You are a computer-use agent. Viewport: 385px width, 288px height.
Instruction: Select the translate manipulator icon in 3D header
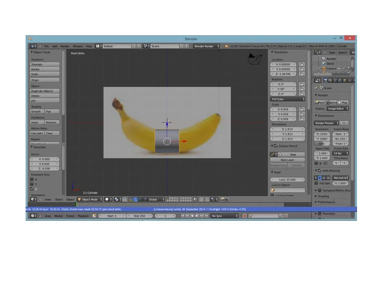tap(135, 199)
